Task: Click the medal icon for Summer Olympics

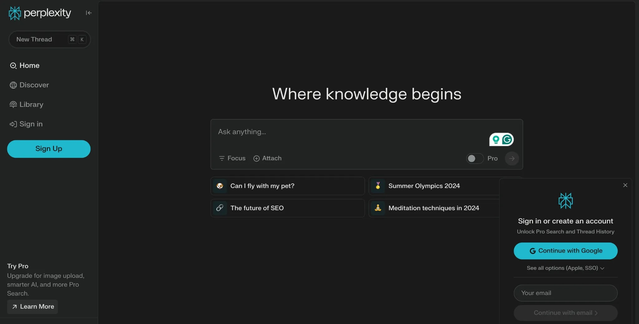Action: [x=378, y=186]
